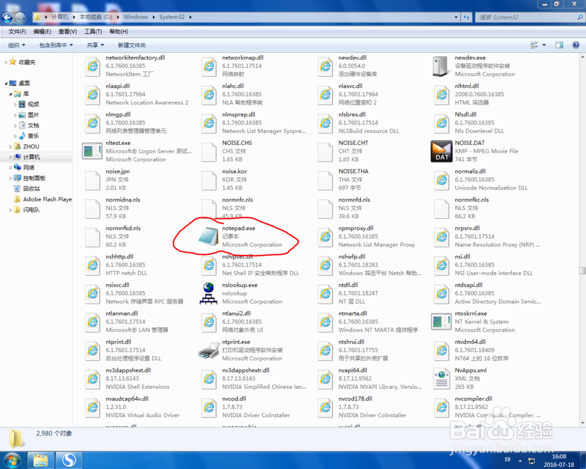Click 计算机 in the address breadcrumb

(x=60, y=17)
